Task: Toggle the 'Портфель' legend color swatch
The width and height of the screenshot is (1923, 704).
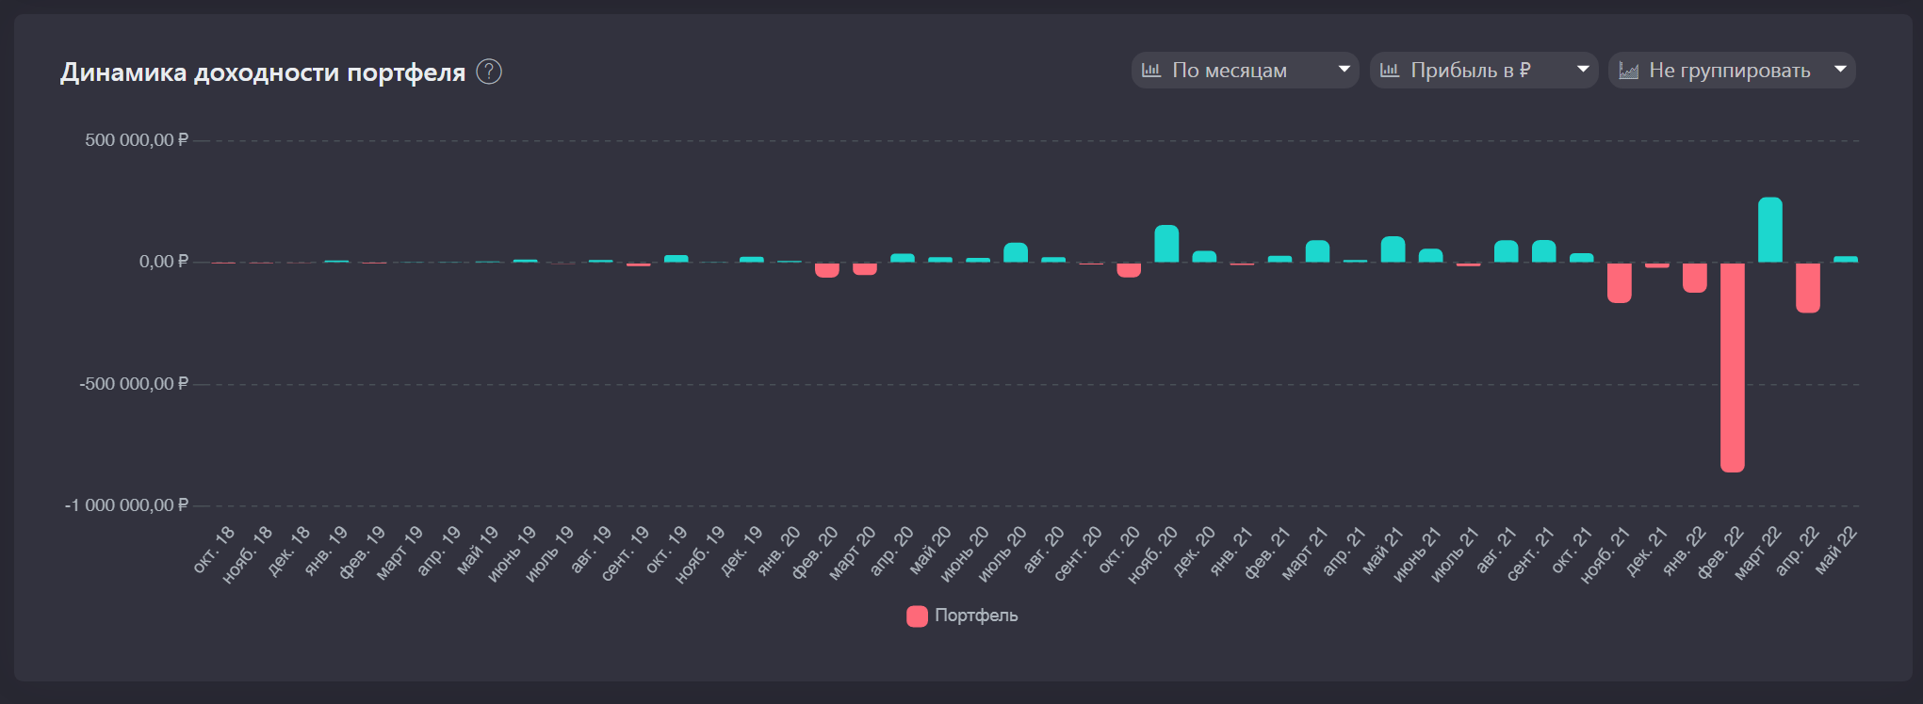Action: coord(917,616)
